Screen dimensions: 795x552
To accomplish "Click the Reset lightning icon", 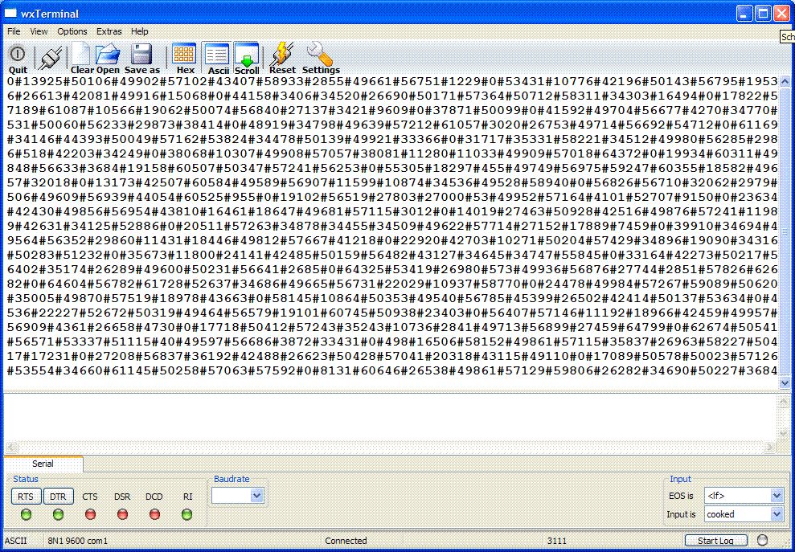I will pos(282,54).
